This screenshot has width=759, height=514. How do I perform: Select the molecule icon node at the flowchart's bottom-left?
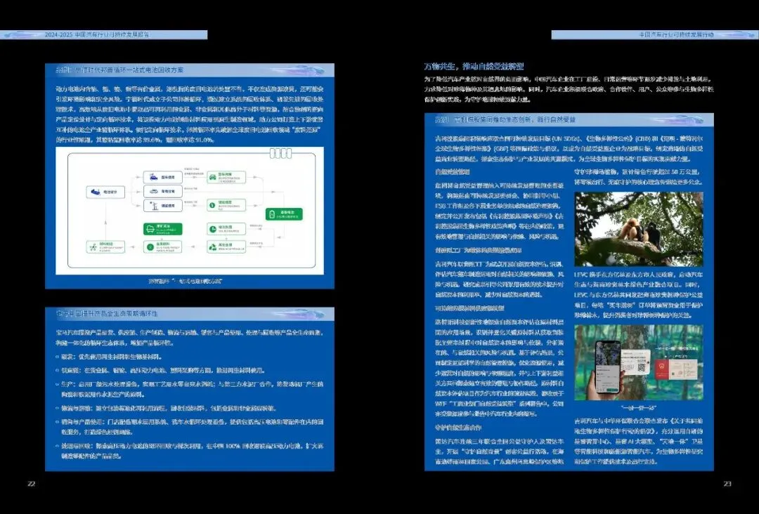point(105,247)
